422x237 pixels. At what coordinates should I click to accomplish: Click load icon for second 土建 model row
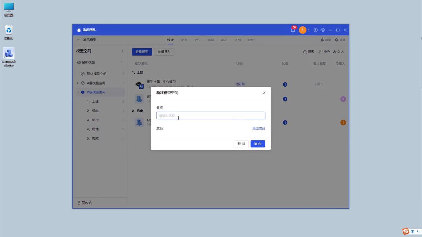(285, 99)
